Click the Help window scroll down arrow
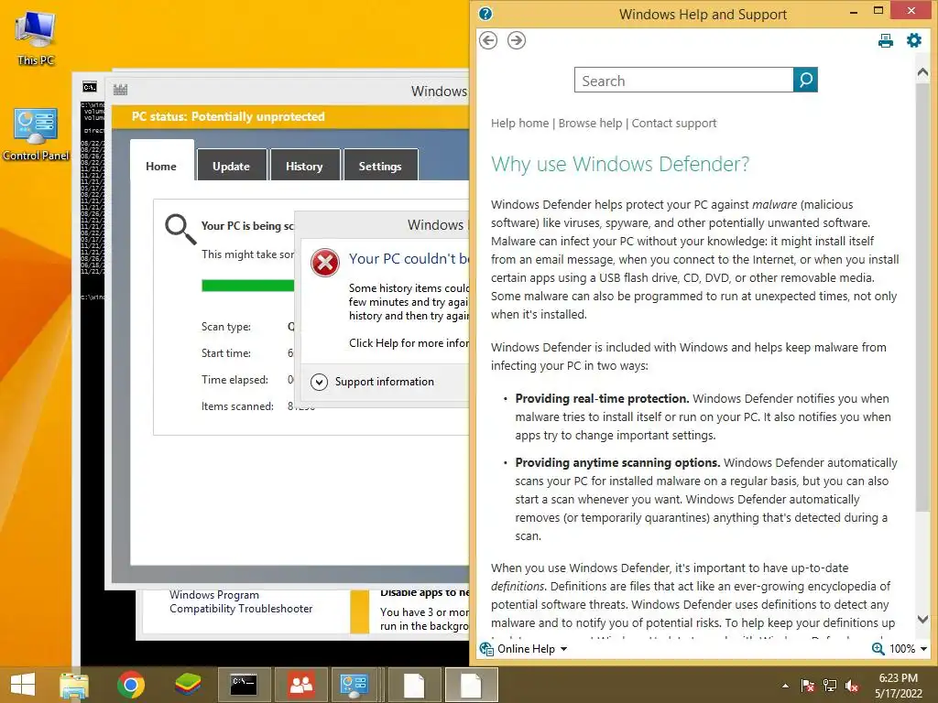Image resolution: width=938 pixels, height=703 pixels. 922,620
